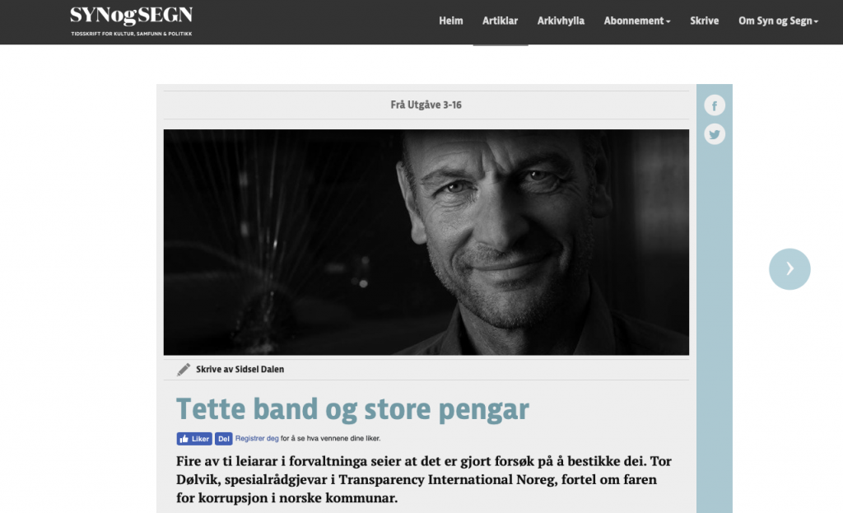Click the Facebook thumbs-up Liker button
This screenshot has width=843, height=513.
(194, 439)
